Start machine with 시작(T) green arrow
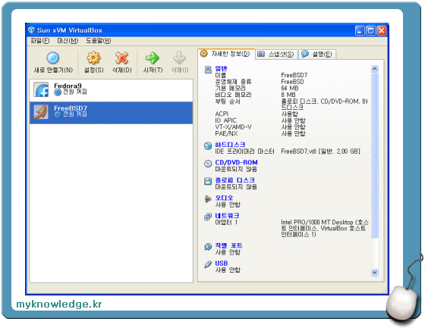The width and height of the screenshot is (425, 328). [x=153, y=58]
